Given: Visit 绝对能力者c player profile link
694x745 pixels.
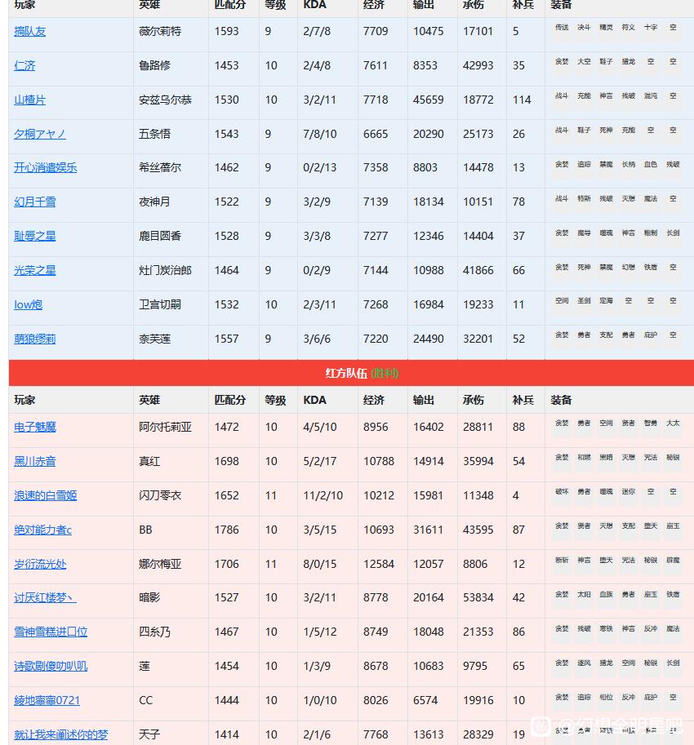Looking at the screenshot, I should (x=42, y=530).
